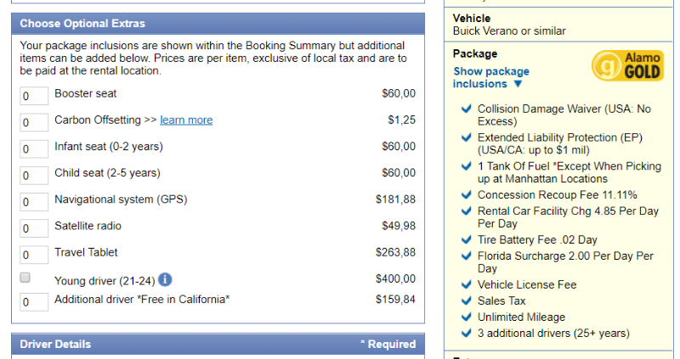Focus the Travel Tablet quantity field
680x359 pixels.
[34, 255]
